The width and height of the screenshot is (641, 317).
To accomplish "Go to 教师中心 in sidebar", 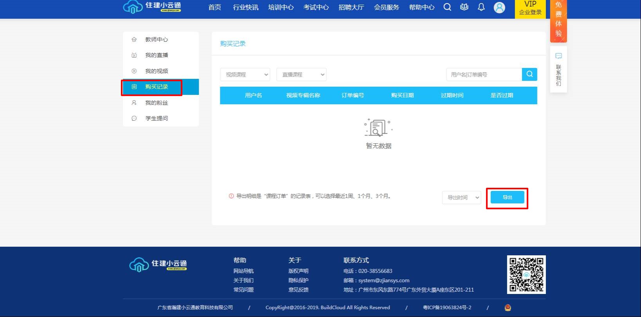I will coord(157,39).
